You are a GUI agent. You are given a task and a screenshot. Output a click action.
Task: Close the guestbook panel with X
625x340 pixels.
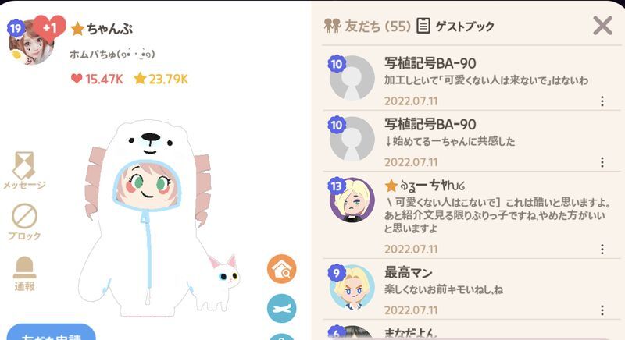(602, 26)
